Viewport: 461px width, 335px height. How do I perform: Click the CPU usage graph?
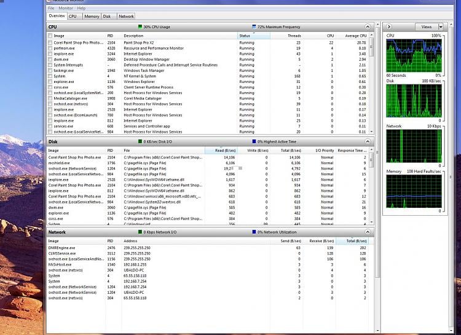click(414, 55)
